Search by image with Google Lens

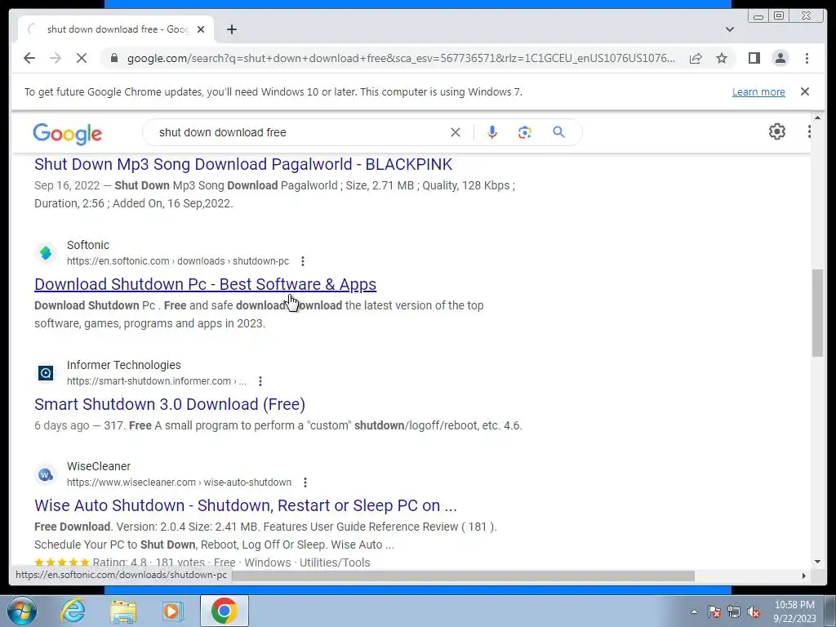click(525, 132)
